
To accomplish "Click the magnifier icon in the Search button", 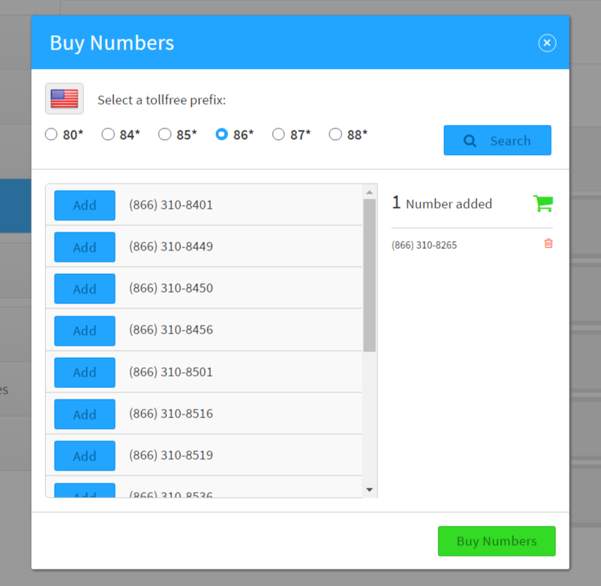I will 470,141.
